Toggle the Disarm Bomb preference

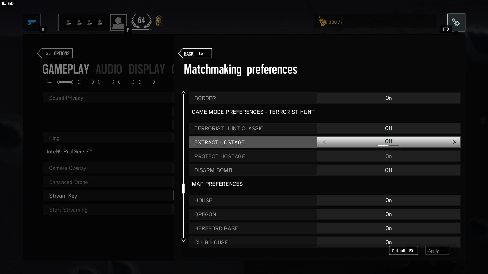point(388,170)
